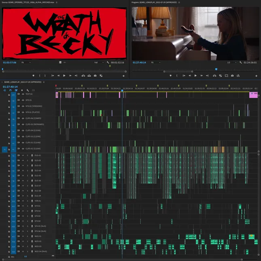
Task: Solo the SFX-01 audio track
Action: [28, 206]
